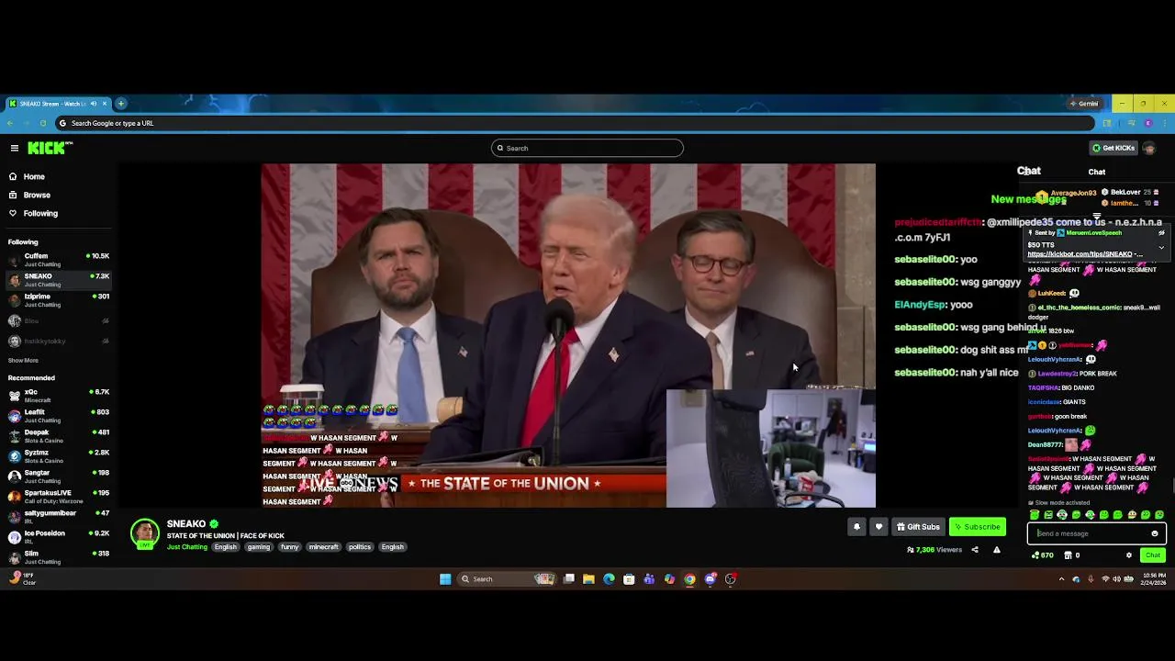Expand pinned $50 TTS message chevron
This screenshot has width=1175, height=661.
tap(1161, 247)
